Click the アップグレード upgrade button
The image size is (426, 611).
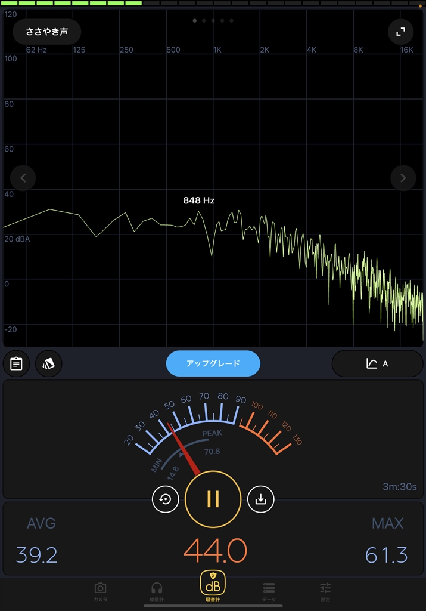click(213, 363)
